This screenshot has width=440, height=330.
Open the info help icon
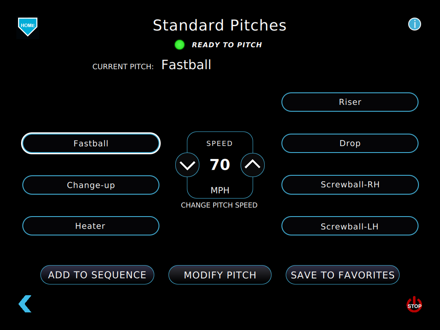(x=414, y=24)
